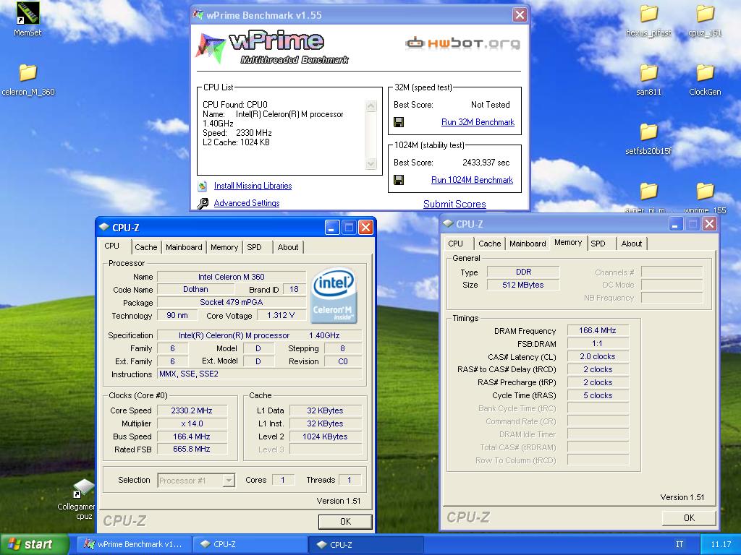Select wPrime Benchmark taskbar button
This screenshot has width=741, height=555.
[134, 544]
